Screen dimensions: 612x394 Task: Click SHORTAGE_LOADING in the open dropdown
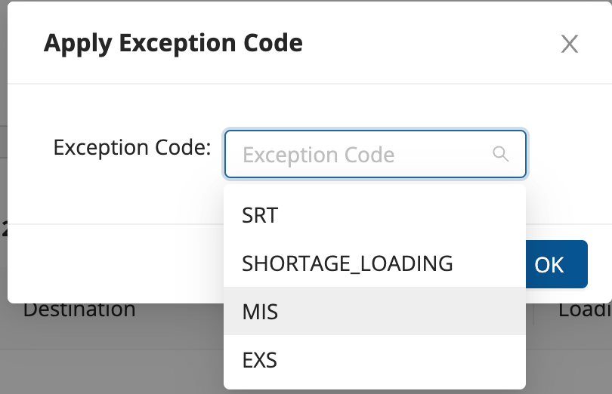tap(347, 263)
